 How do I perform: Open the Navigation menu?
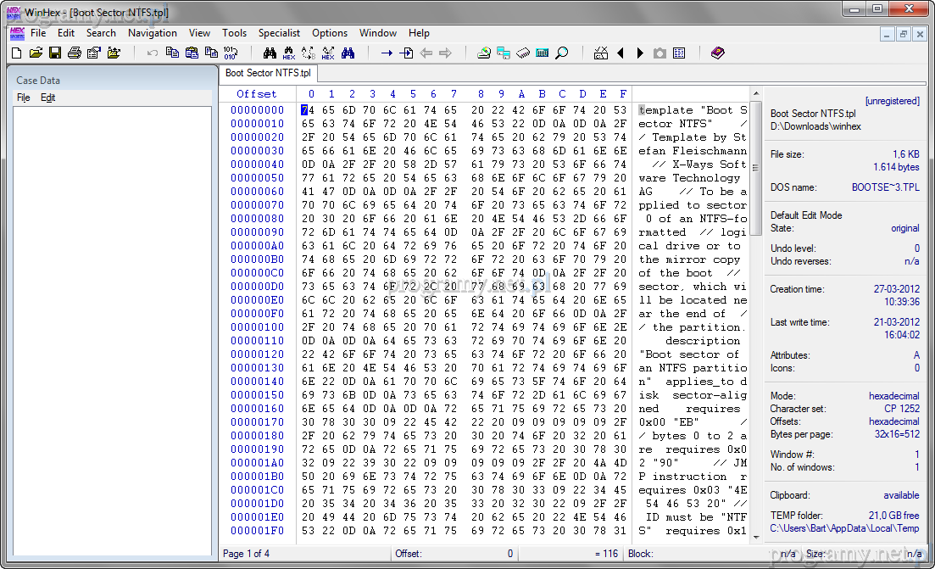click(153, 33)
